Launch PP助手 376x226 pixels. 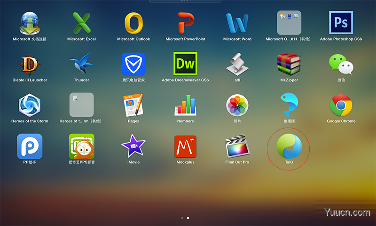point(30,146)
